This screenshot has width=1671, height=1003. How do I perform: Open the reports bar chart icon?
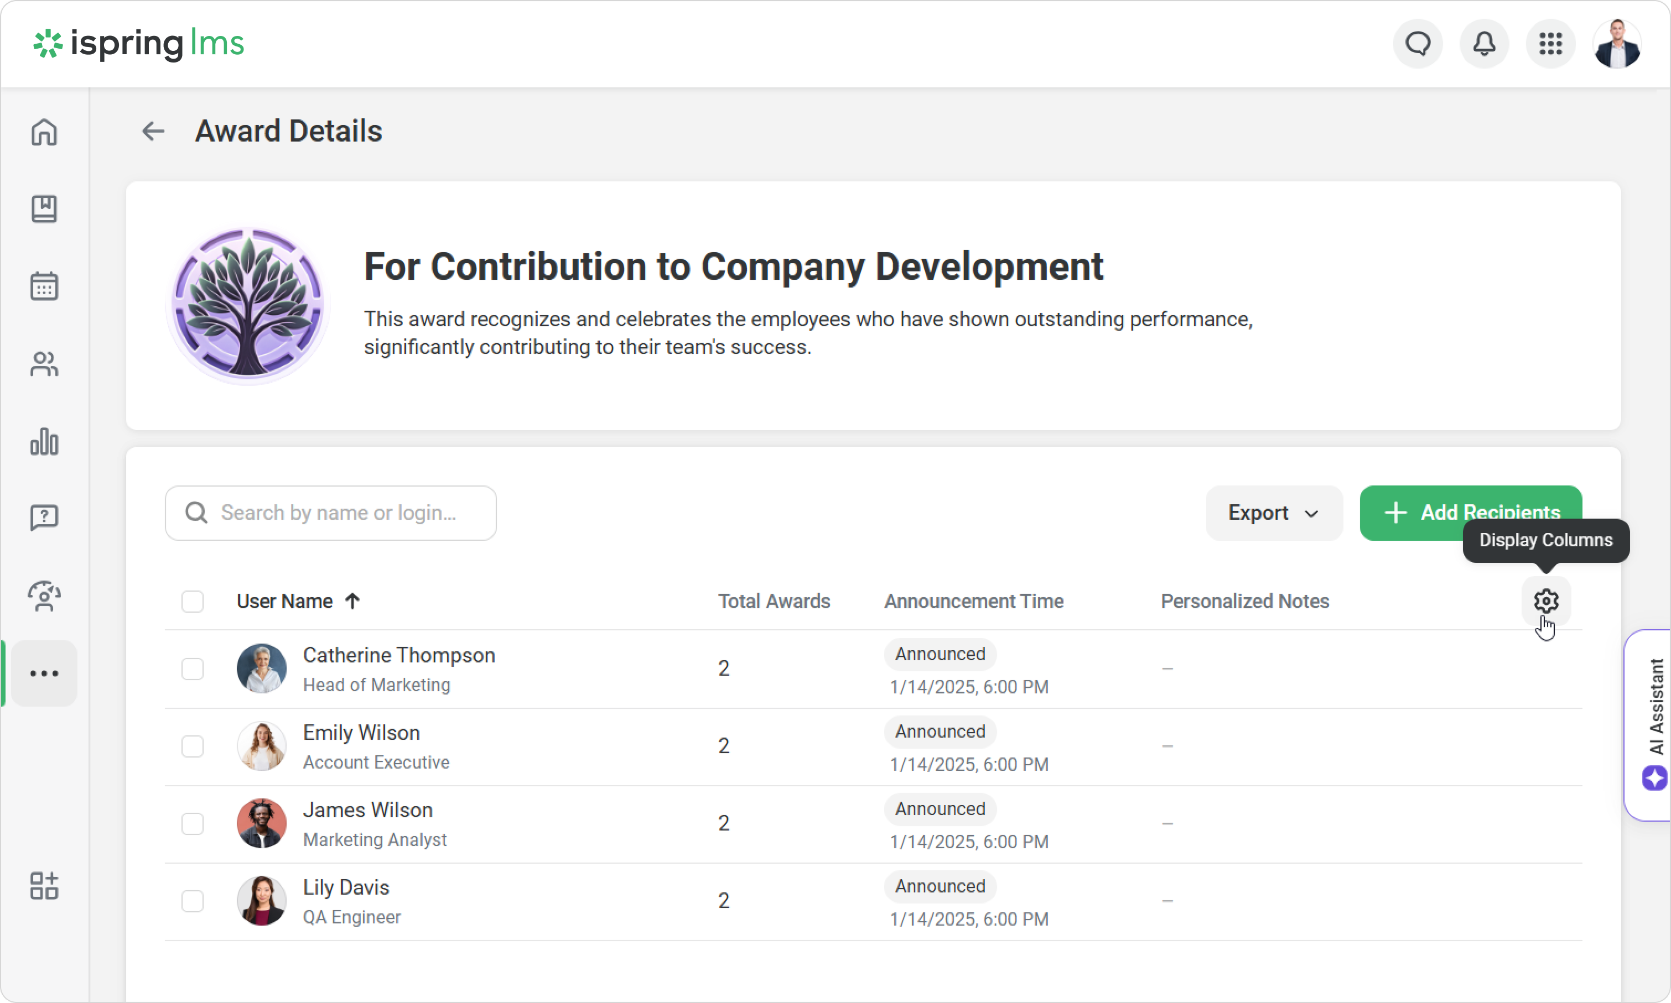tap(44, 442)
